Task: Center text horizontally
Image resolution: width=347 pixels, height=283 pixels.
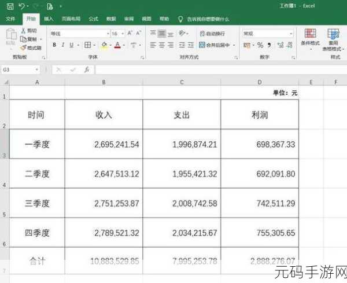Action: 162,45
